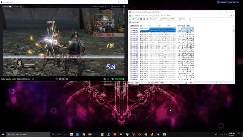The width and height of the screenshot is (243, 137).
Task: Open Calculator from the taskbar
Action: click(x=102, y=134)
